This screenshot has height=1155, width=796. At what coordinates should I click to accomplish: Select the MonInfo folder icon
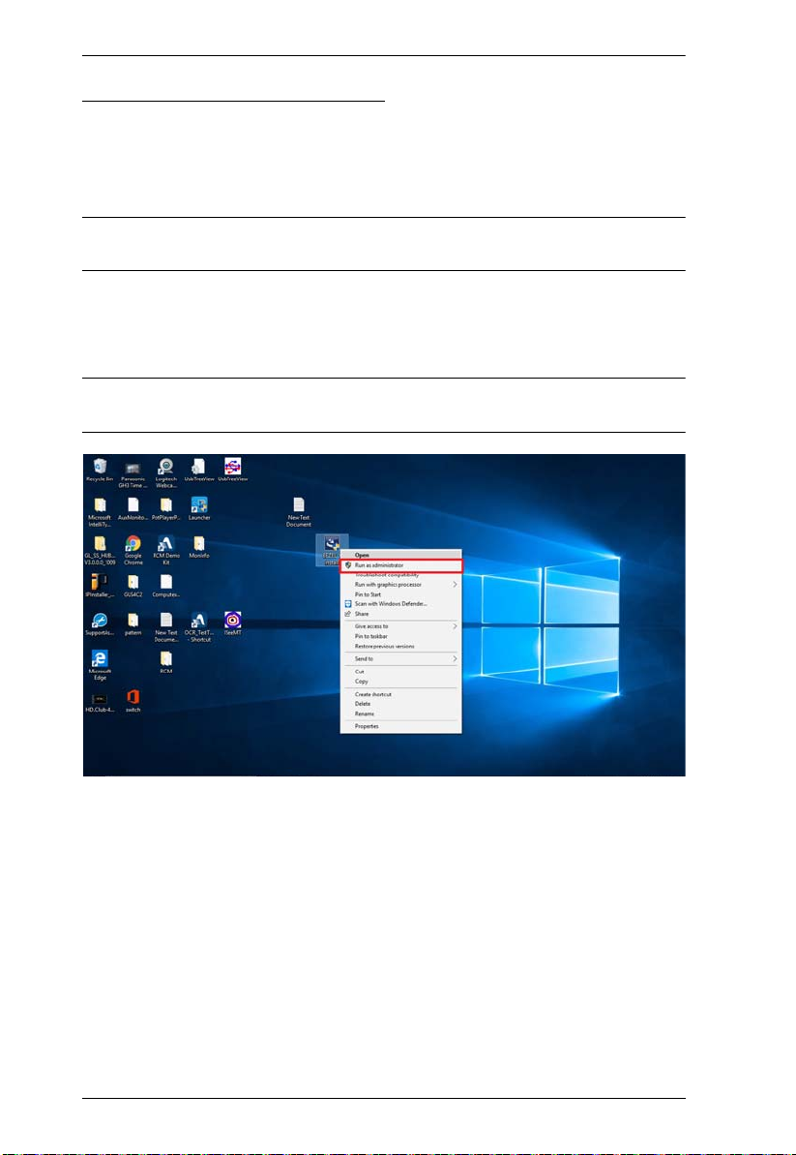click(x=199, y=547)
